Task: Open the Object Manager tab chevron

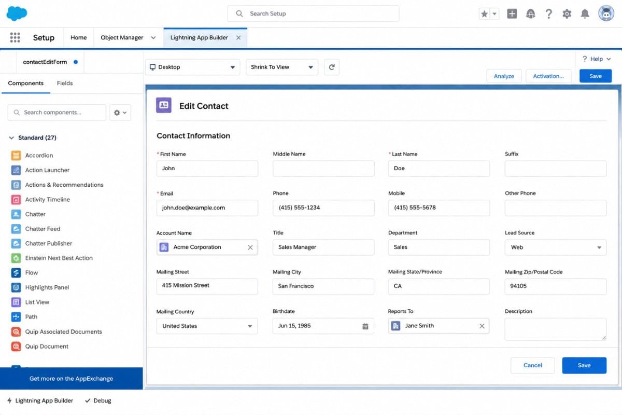Action: click(153, 38)
